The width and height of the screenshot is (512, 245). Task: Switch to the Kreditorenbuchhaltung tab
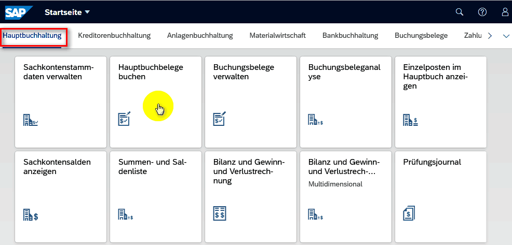tap(114, 36)
